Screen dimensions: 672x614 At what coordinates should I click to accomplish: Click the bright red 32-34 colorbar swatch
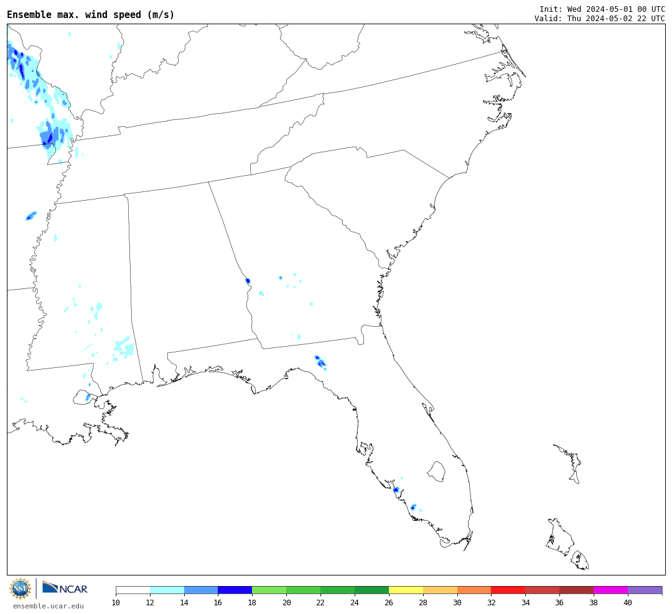[x=508, y=590]
